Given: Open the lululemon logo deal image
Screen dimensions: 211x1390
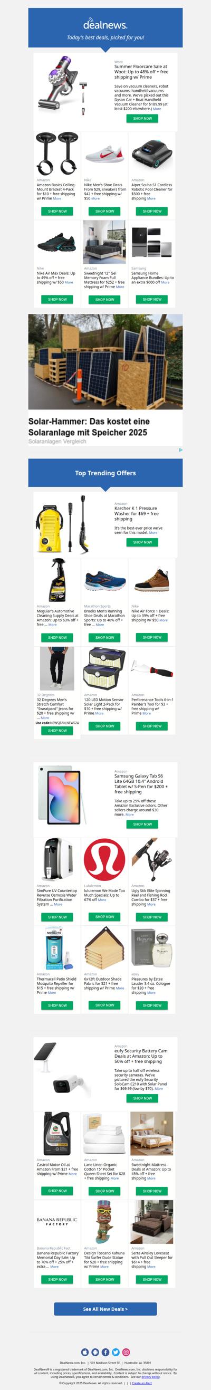Looking at the screenshot, I should tap(104, 859).
